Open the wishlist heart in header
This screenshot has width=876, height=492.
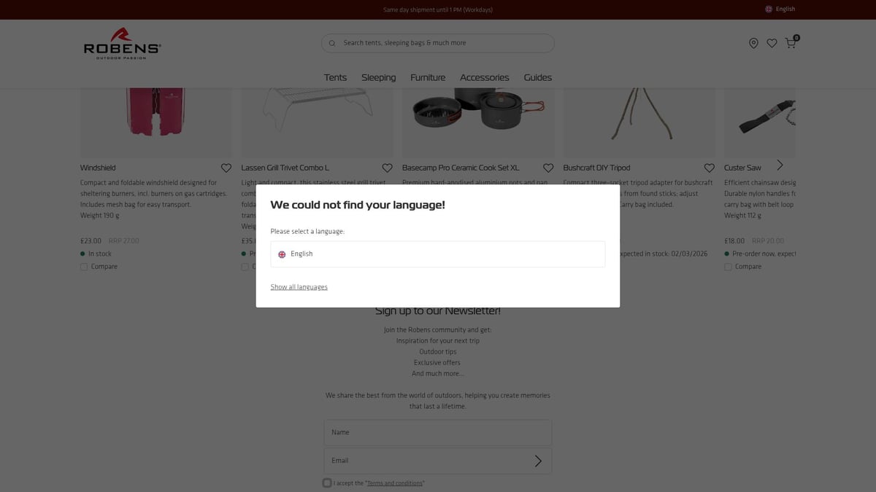click(x=772, y=44)
